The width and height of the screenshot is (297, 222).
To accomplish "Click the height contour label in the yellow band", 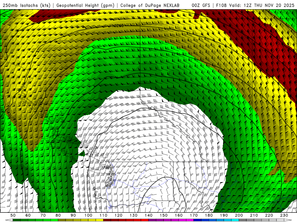I will (x=118, y=26).
